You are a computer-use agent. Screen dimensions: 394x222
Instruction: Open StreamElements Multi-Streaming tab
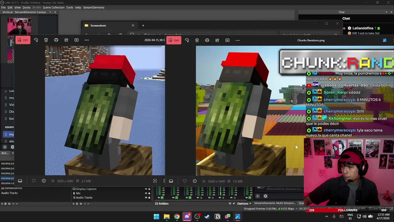(x=275, y=203)
